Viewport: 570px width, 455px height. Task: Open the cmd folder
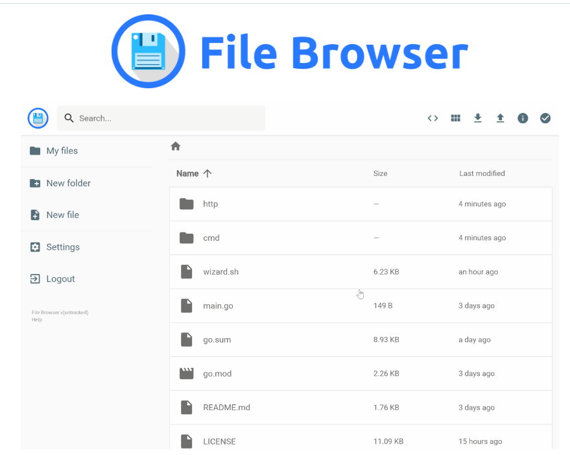(211, 238)
